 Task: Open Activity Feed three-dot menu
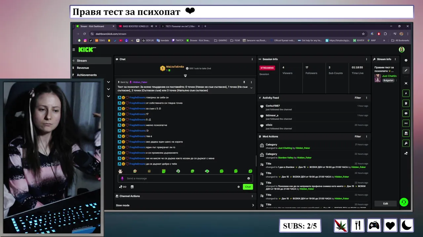point(366,98)
